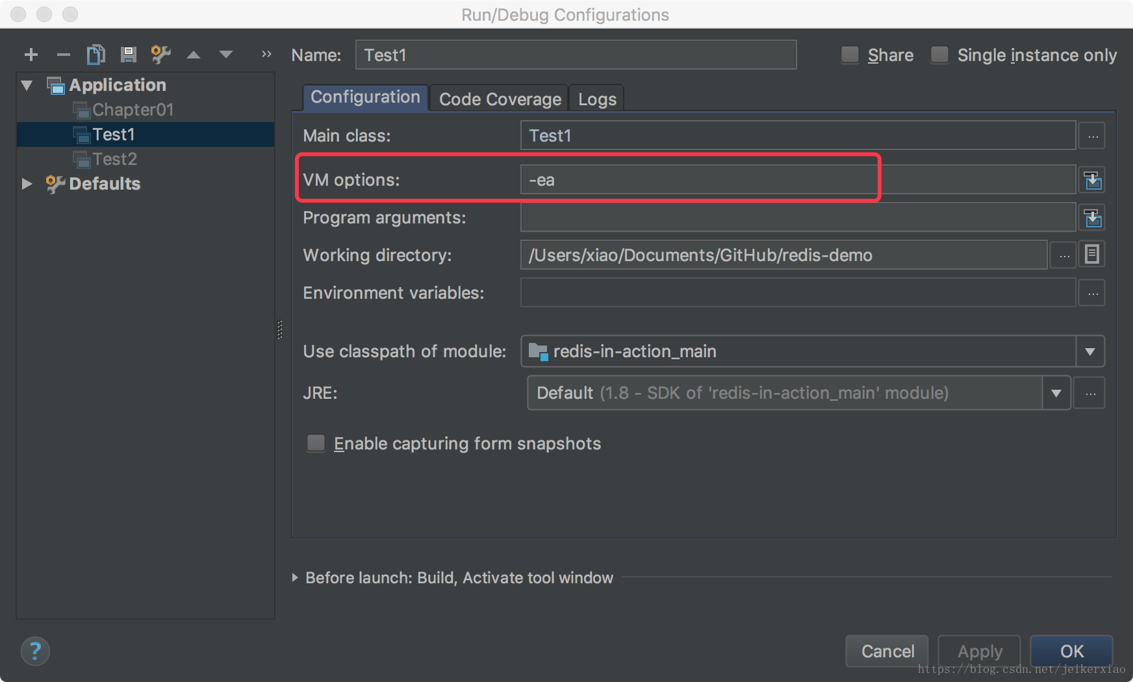Toggle Single instance only checkbox
This screenshot has height=682, width=1133.
click(x=939, y=55)
